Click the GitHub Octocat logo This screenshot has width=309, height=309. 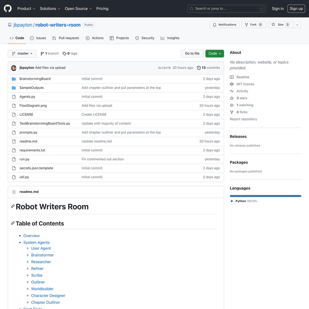click(8, 8)
